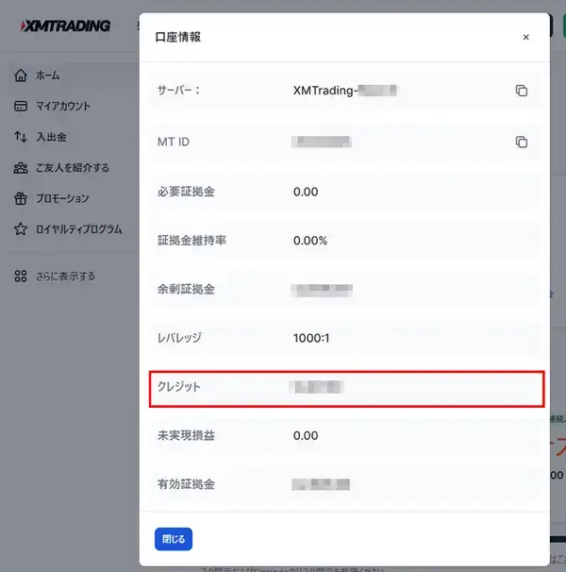Click the home icon in sidebar
The height and width of the screenshot is (572, 566).
tap(21, 76)
